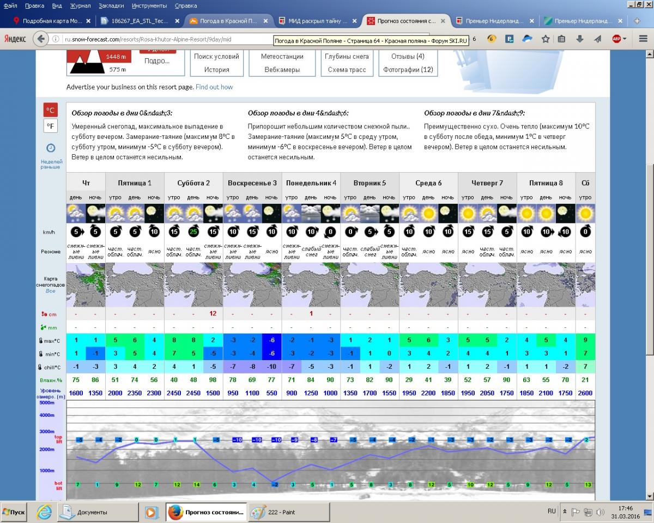The image size is (654, 523).
Task: Click the blue cloud weather toolbar icon
Action: tap(527, 39)
